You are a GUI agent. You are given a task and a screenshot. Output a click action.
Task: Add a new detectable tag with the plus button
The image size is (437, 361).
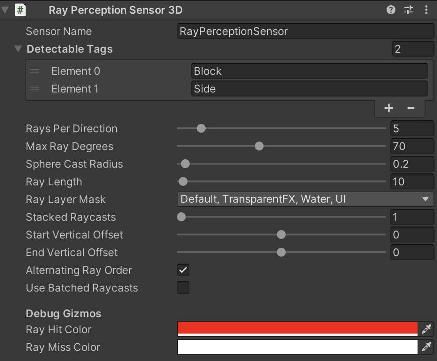(x=388, y=108)
